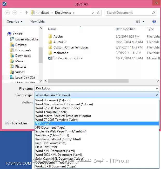The width and height of the screenshot is (161, 169).
Task: Choose Word Macro-Enabled Template (*.dotm)
Action: (x=97, y=116)
